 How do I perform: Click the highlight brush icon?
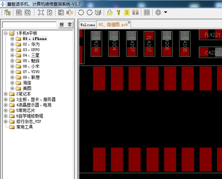[x=110, y=13]
